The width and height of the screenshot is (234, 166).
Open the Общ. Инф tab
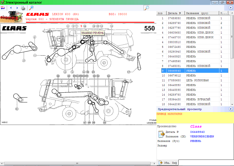[168, 163]
